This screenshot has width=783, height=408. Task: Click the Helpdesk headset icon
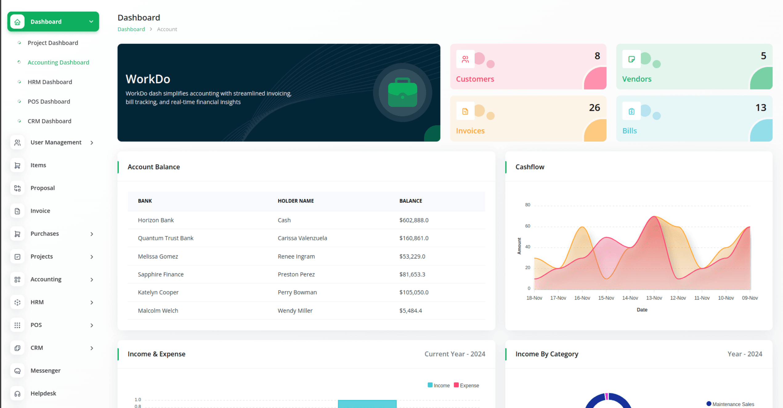tap(17, 393)
